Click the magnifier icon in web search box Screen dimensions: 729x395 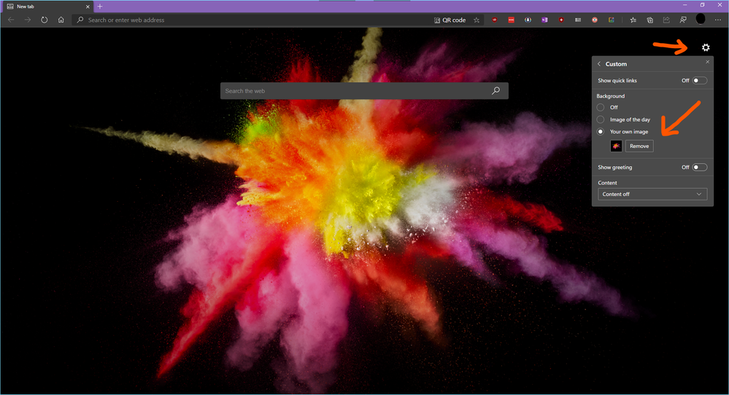[496, 91]
